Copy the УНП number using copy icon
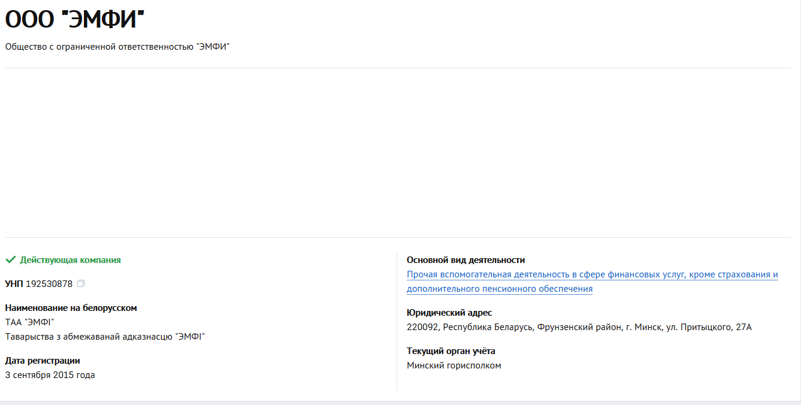 pos(81,283)
